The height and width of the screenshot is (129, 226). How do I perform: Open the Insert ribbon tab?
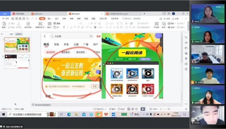pos(49,18)
